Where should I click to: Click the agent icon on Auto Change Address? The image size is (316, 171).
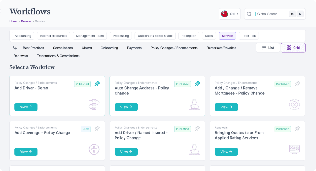point(194,104)
